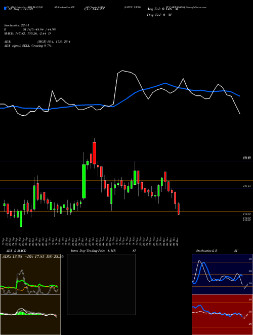Click the 'Stochastics & R' panel heading
This screenshot has width=253, height=335.
[207, 251]
